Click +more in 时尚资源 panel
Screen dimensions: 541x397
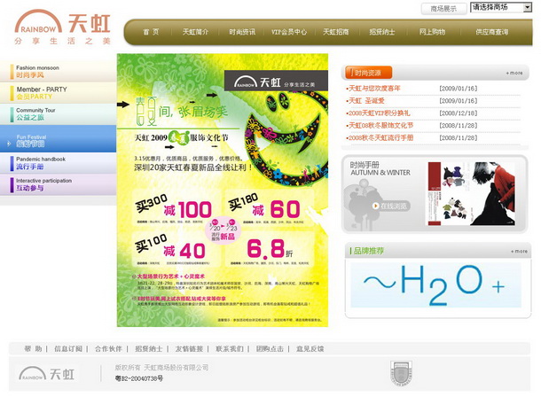(514, 73)
